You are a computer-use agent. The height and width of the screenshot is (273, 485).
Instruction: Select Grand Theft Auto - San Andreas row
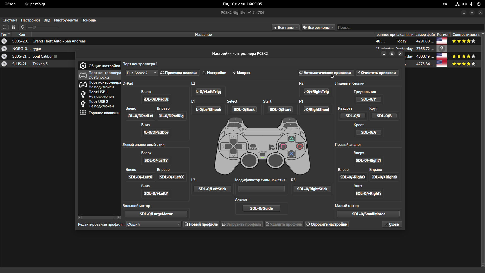coord(240,41)
